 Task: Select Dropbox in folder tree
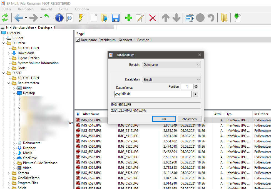click(x=29, y=148)
